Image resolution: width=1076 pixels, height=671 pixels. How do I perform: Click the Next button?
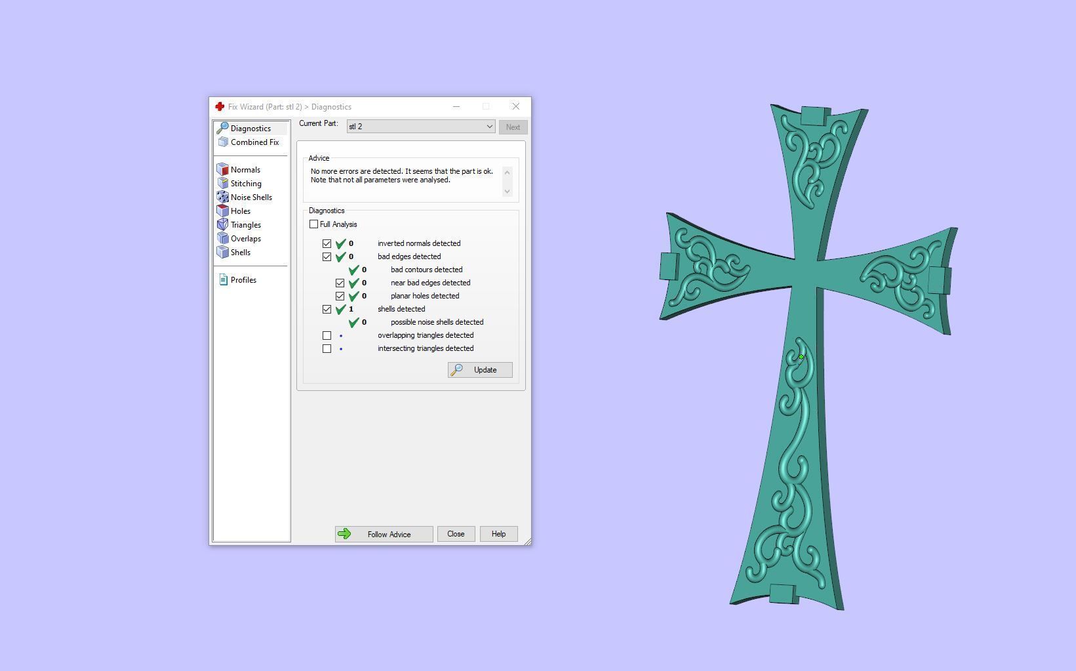click(x=513, y=127)
